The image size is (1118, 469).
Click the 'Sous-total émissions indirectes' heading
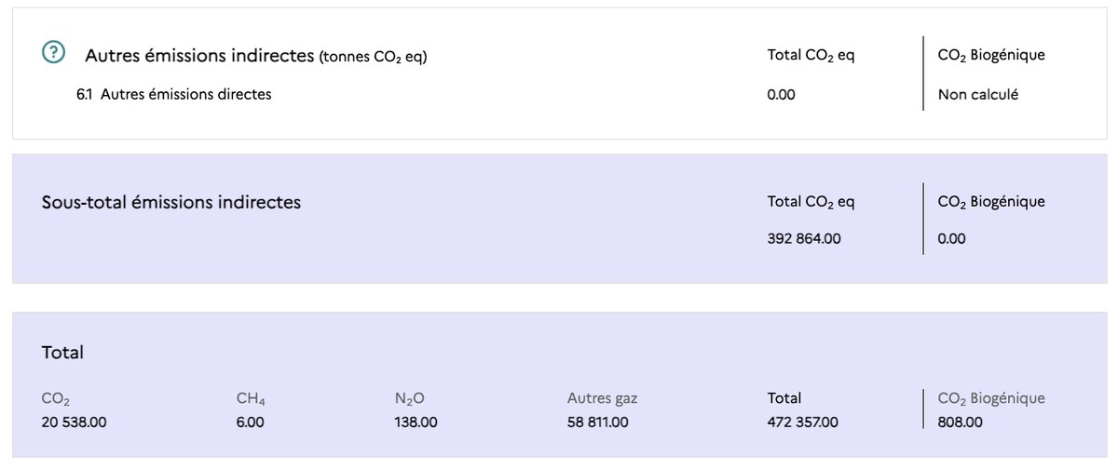pyautogui.click(x=171, y=202)
